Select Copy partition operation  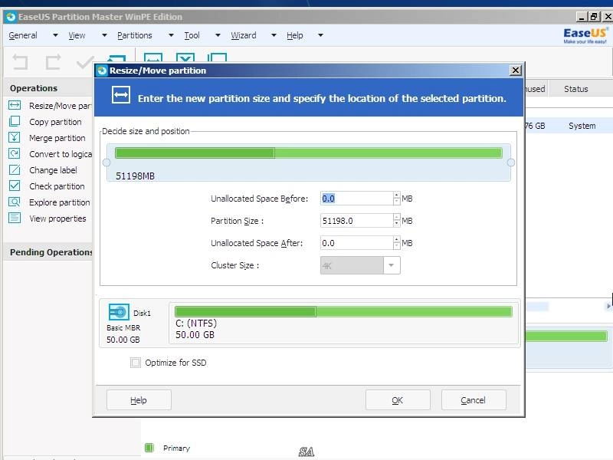pos(55,122)
